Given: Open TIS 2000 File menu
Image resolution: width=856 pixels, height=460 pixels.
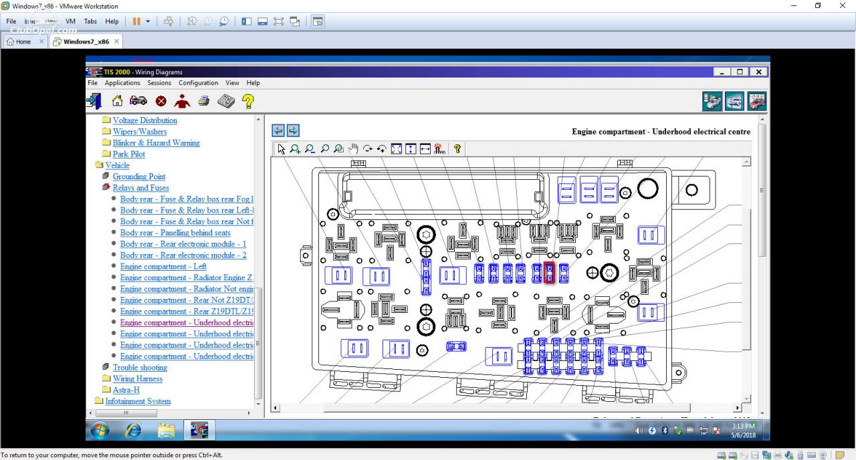Looking at the screenshot, I should 92,83.
